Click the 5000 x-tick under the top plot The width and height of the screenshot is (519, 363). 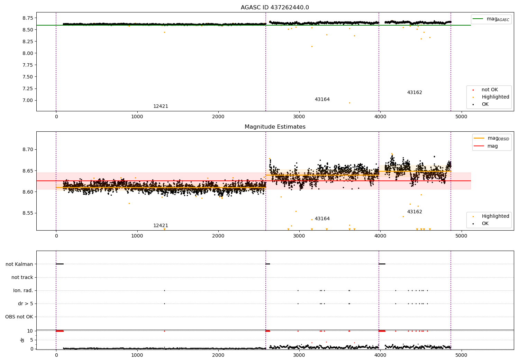coord(461,117)
